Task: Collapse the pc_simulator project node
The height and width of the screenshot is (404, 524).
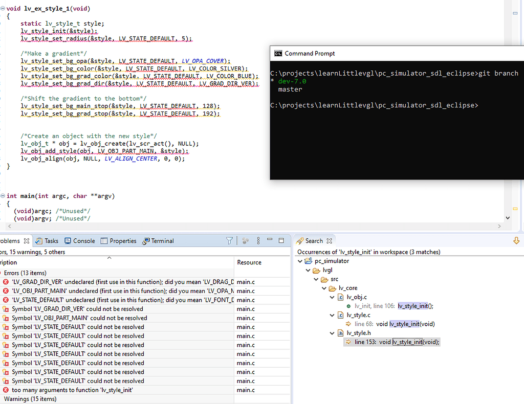Action: pos(300,261)
